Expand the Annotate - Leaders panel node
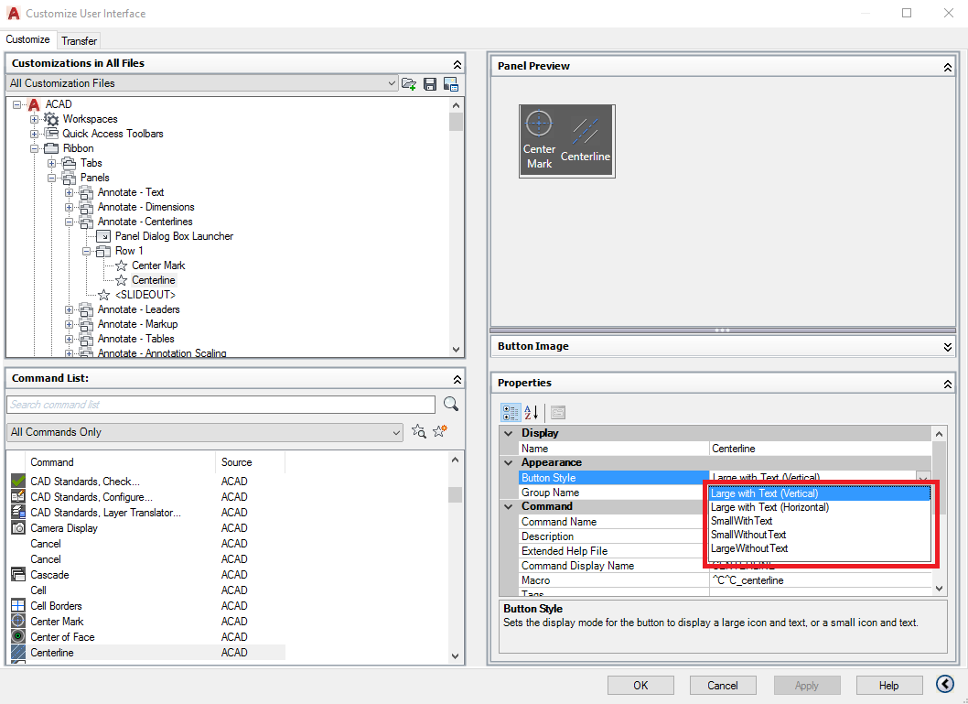Screen dimensions: 968x704 [70, 309]
